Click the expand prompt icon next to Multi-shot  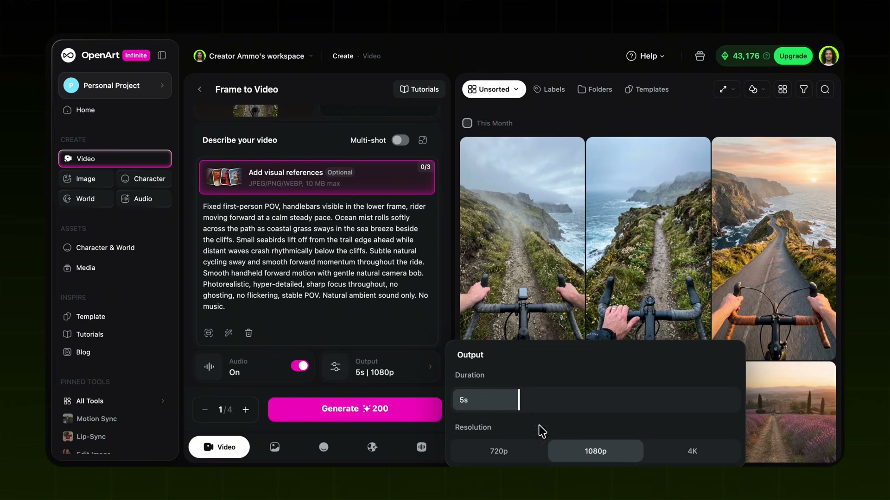422,140
